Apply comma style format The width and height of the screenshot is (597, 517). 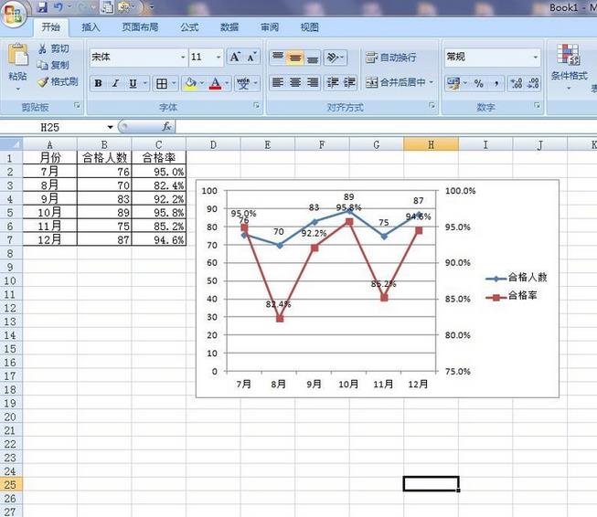(x=496, y=83)
